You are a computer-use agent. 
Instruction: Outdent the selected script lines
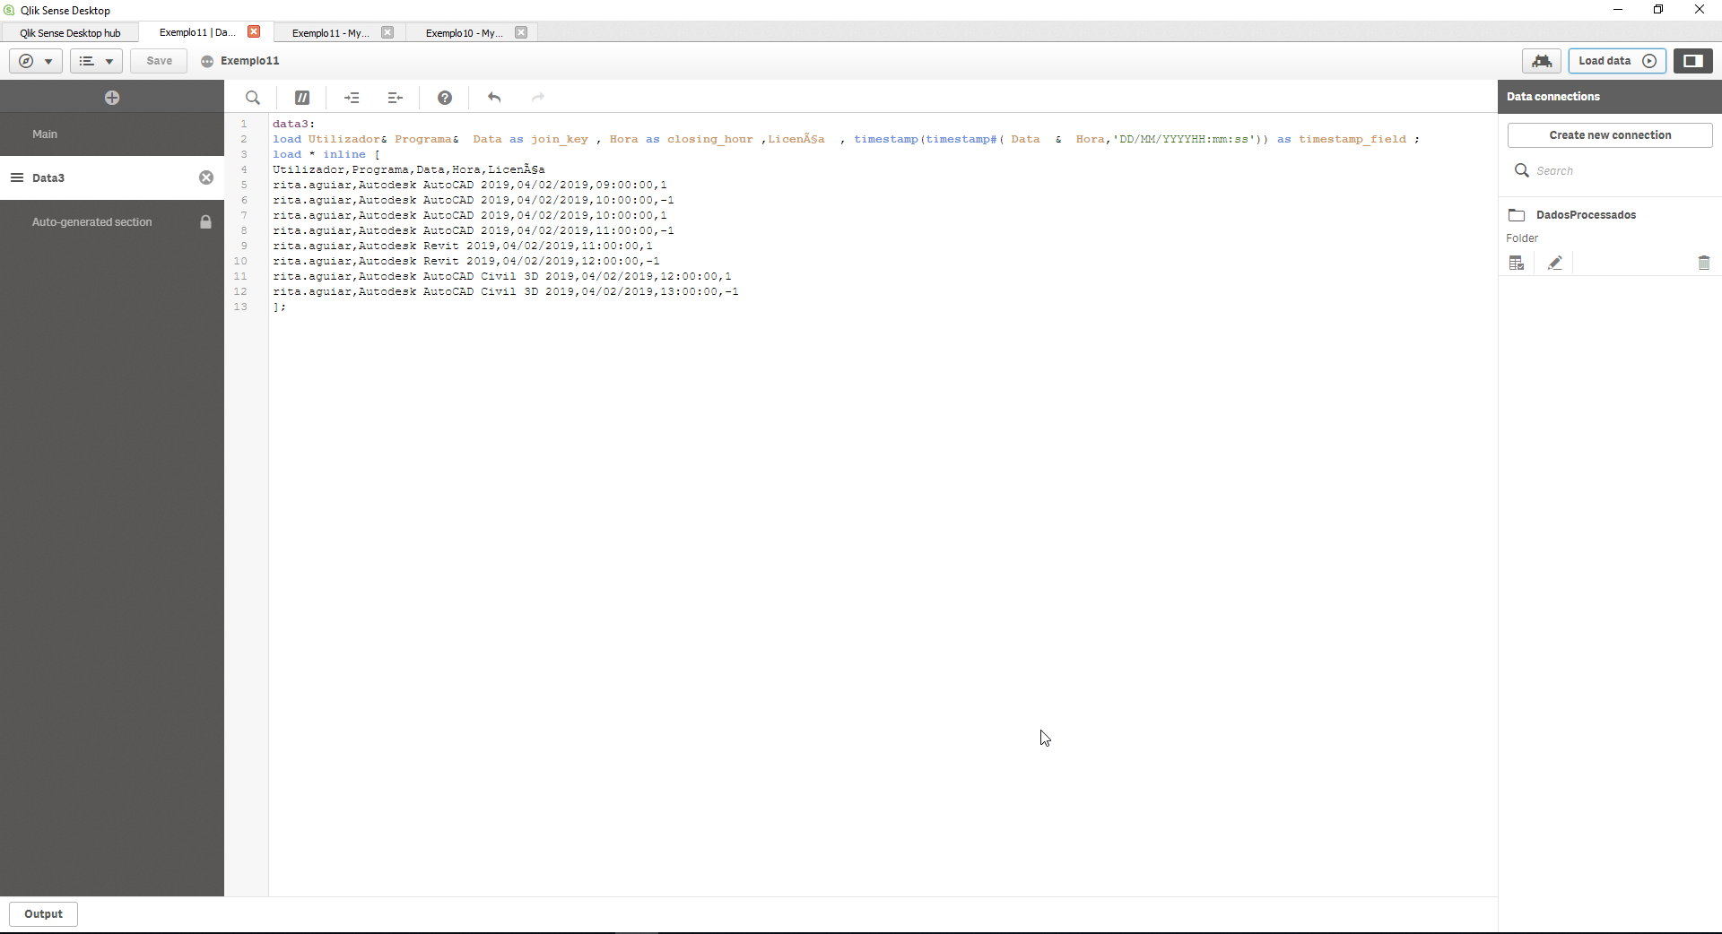pyautogui.click(x=395, y=98)
